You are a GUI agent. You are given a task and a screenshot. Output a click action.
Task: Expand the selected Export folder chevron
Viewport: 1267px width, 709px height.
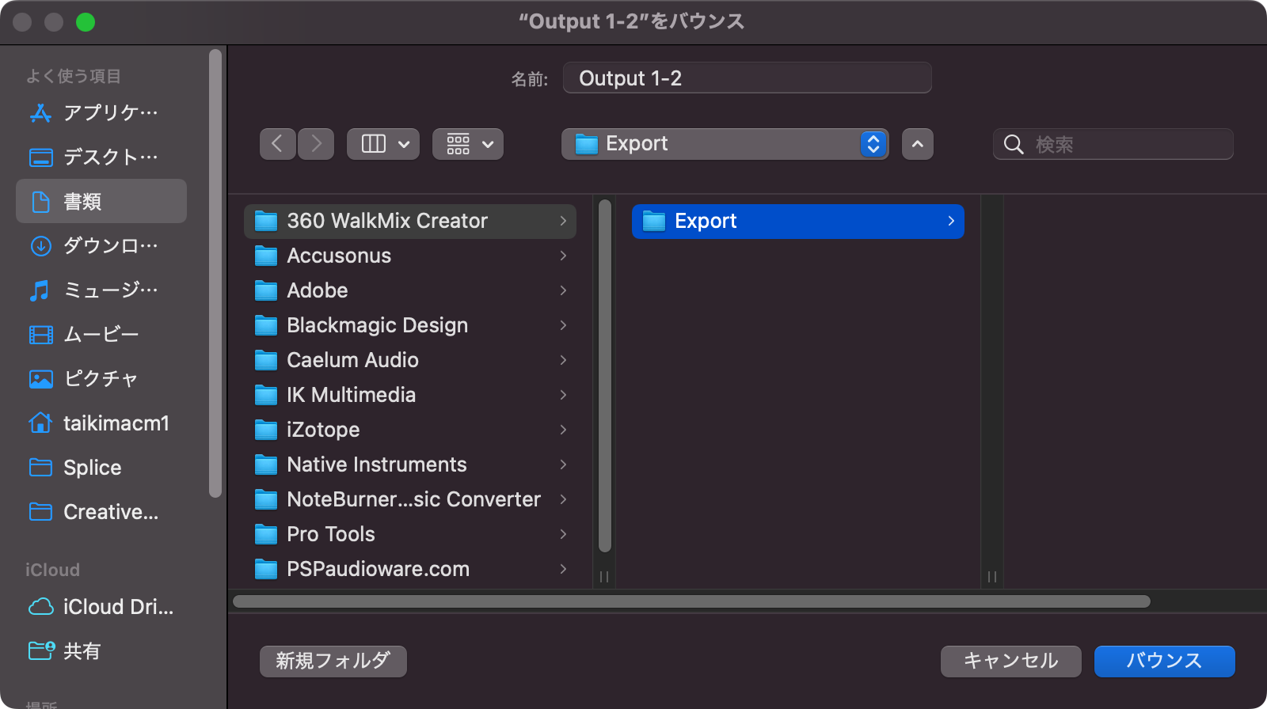pos(951,221)
